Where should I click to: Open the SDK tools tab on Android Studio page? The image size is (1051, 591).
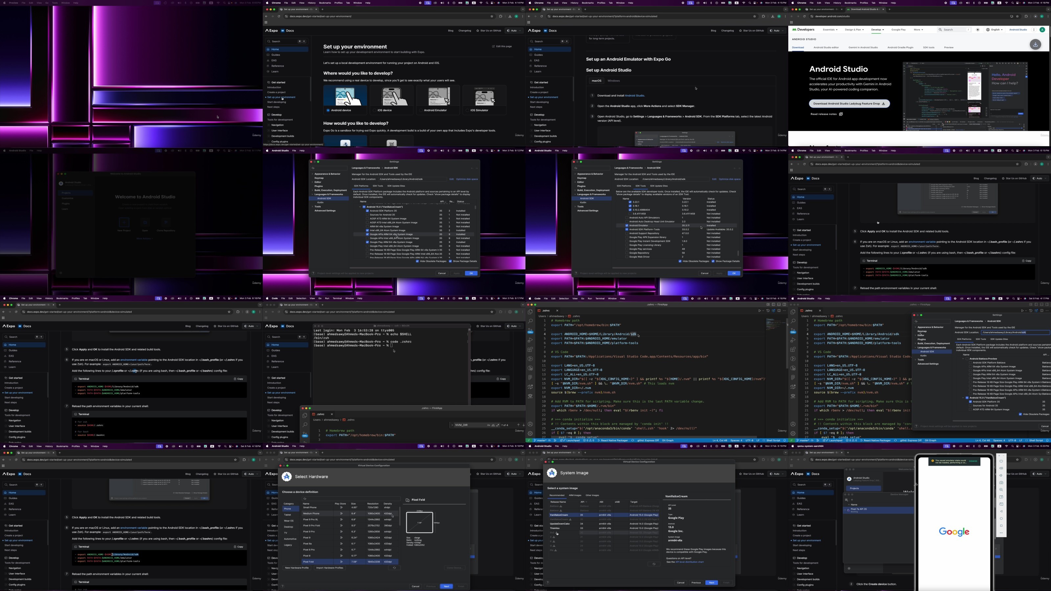point(928,48)
